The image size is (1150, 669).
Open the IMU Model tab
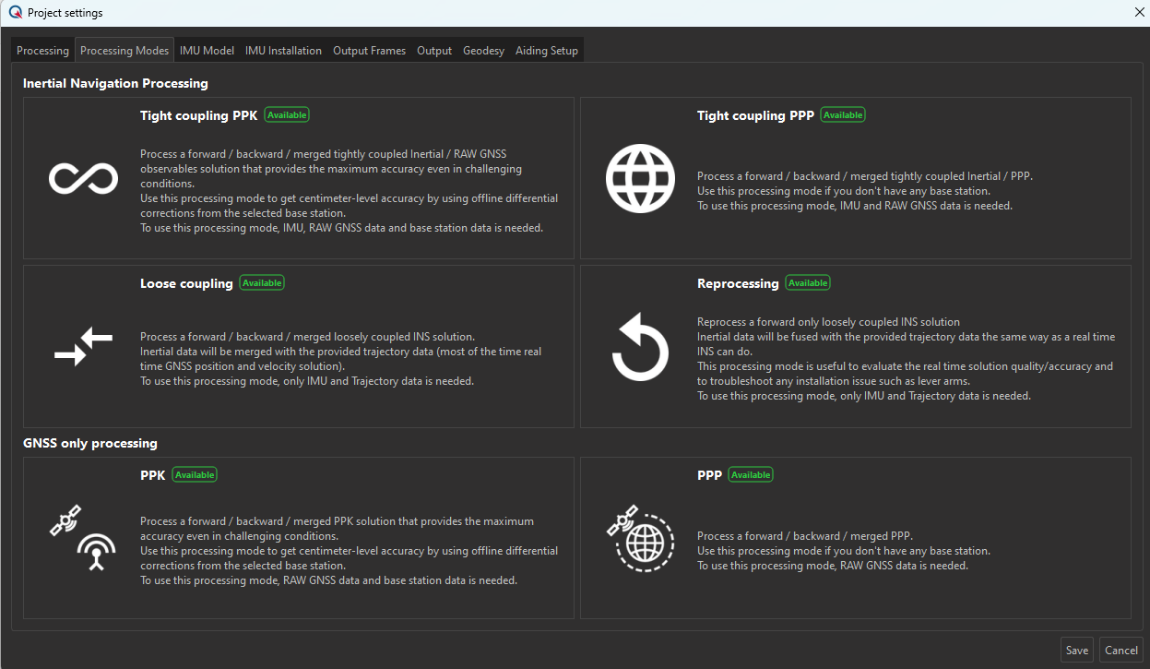(x=207, y=51)
